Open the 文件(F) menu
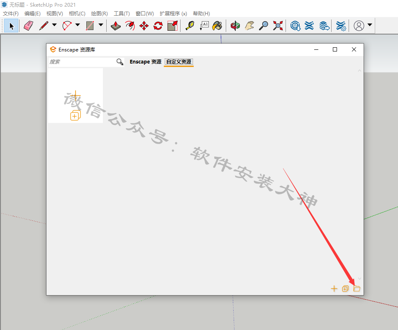Image resolution: width=398 pixels, height=330 pixels. (11, 13)
